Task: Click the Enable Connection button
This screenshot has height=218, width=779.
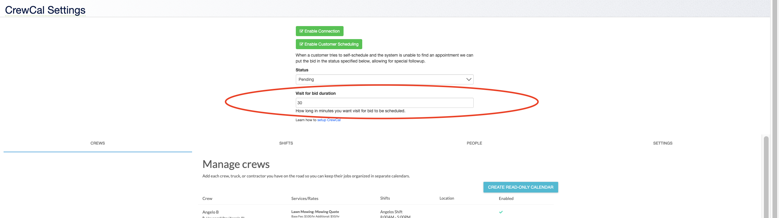Action: (x=319, y=31)
